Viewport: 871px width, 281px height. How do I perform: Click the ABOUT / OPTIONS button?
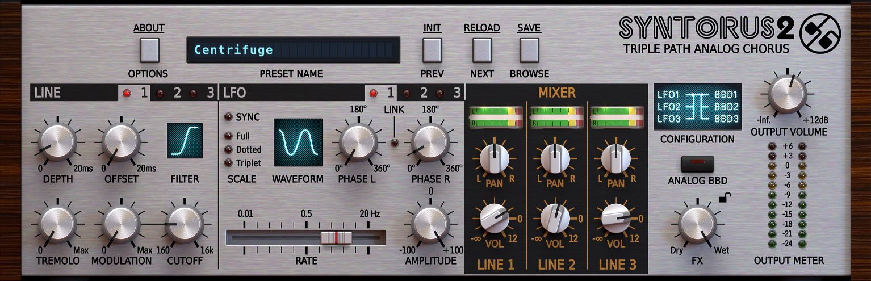[x=149, y=51]
